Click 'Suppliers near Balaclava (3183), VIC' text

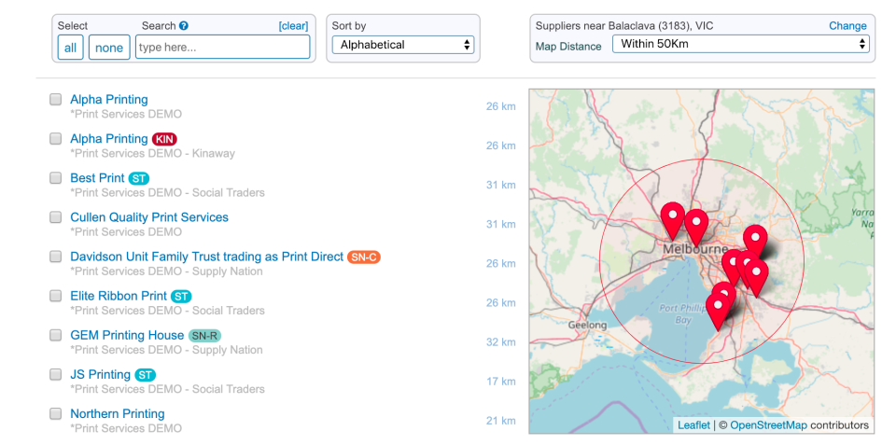(x=624, y=26)
